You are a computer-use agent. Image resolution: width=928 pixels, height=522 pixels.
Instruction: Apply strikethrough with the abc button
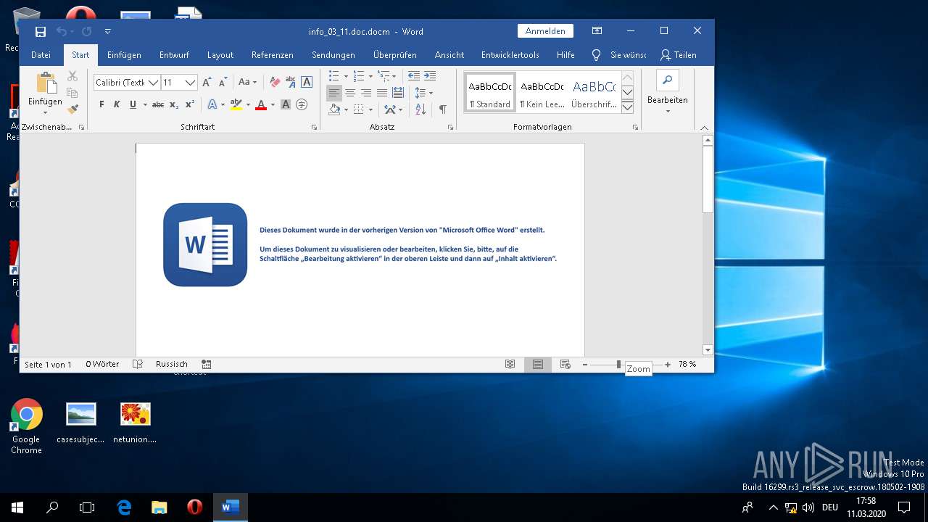[158, 105]
